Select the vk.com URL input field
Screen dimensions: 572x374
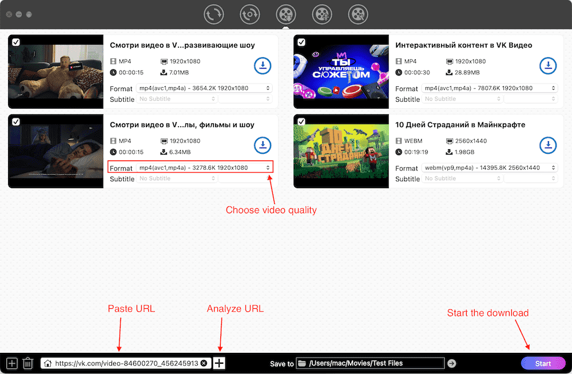(123, 363)
